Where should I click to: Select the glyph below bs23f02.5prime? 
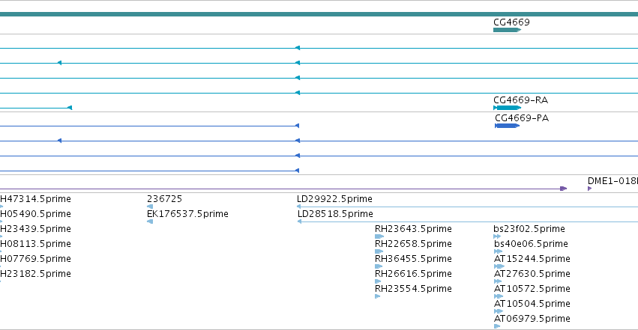(497, 236)
